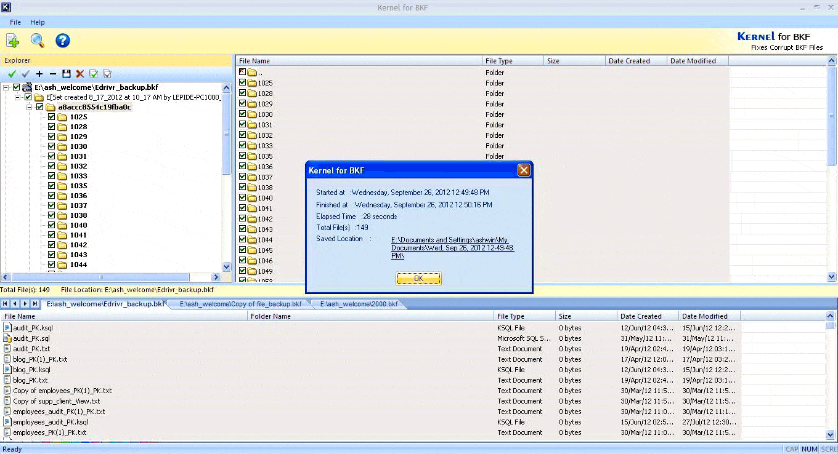Image resolution: width=838 pixels, height=454 pixels.
Task: Open a new BKF file for repair
Action: tap(12, 40)
